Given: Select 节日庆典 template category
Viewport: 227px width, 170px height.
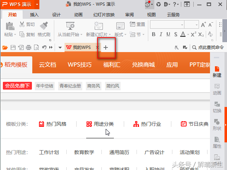Looking at the screenshot, I should click(x=195, y=124).
